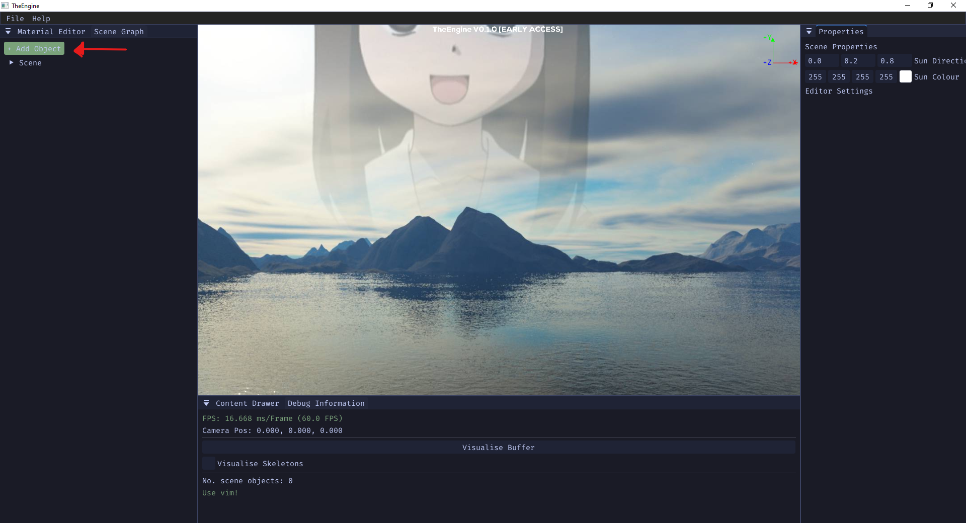Select the Scene tree item label
Viewport: 966px width, 523px height.
click(x=30, y=63)
